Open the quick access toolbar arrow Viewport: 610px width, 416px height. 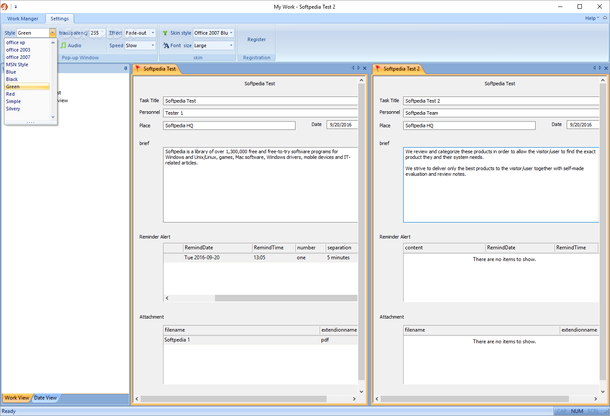(x=16, y=7)
